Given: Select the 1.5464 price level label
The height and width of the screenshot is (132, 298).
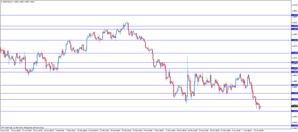Looking at the screenshot, I should 294,29.
